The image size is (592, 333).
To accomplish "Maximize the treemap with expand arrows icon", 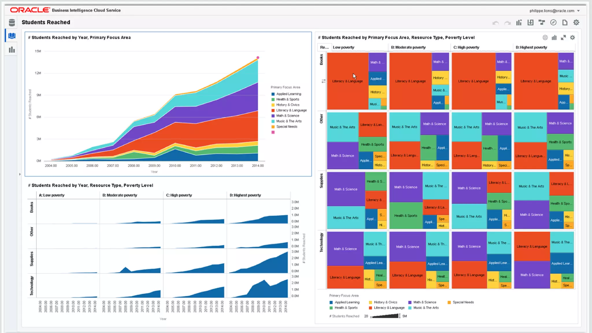I will (x=563, y=38).
